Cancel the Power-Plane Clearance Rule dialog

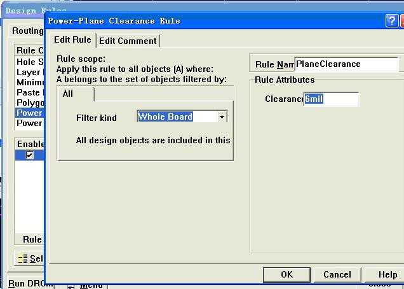337,274
